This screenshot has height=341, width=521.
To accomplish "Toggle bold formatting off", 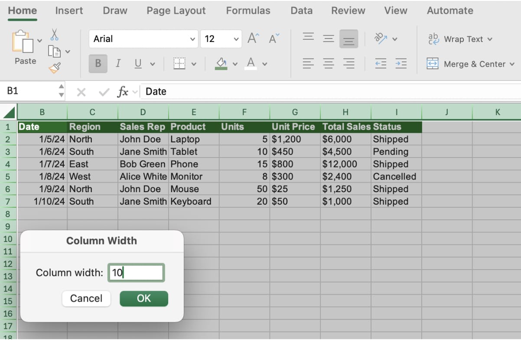I will [98, 64].
